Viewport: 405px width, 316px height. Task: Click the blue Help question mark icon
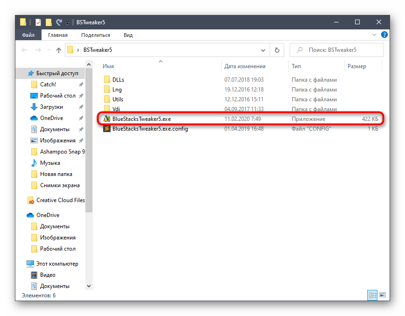click(384, 35)
